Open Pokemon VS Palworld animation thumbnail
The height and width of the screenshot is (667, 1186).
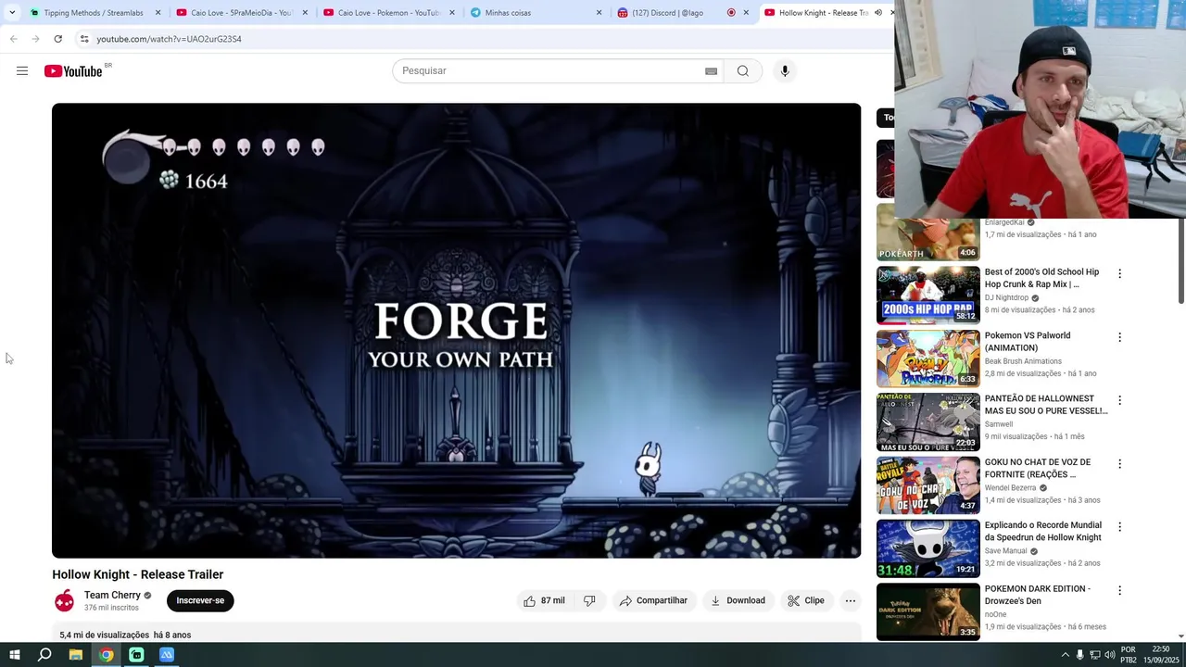point(927,358)
